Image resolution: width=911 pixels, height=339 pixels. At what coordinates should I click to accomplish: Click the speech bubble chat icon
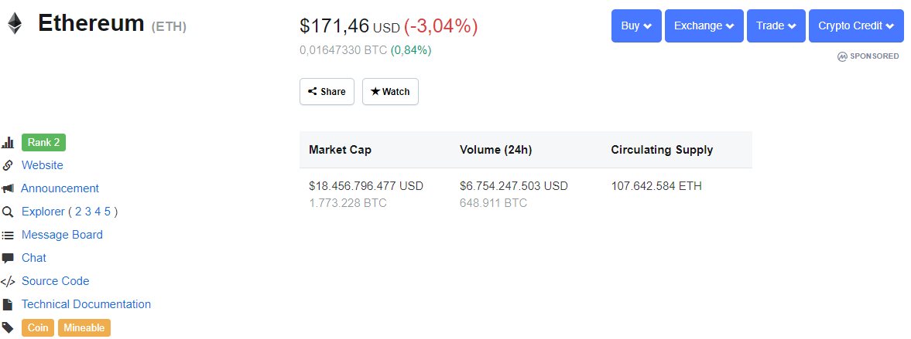(x=8, y=258)
